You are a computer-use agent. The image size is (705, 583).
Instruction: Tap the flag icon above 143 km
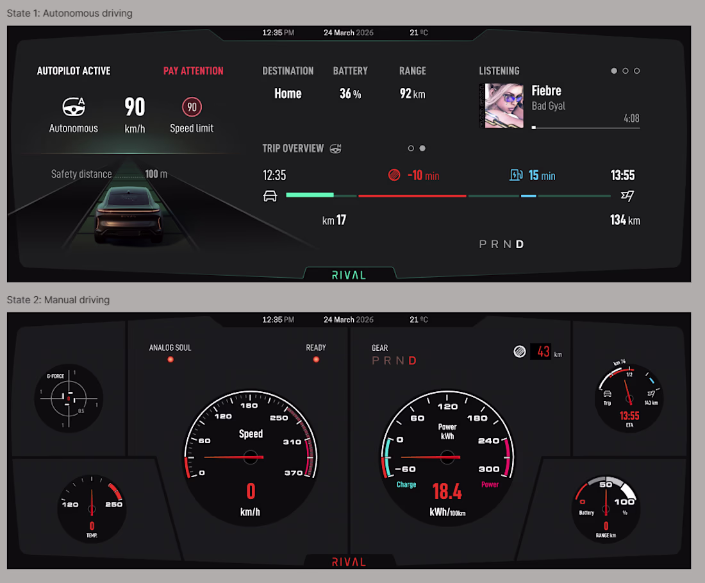pyautogui.click(x=651, y=394)
